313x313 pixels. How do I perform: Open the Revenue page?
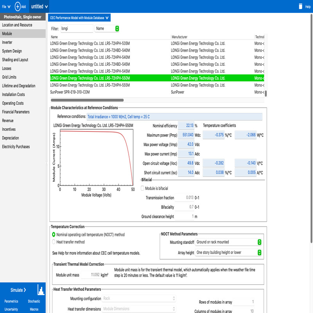click(x=23, y=121)
